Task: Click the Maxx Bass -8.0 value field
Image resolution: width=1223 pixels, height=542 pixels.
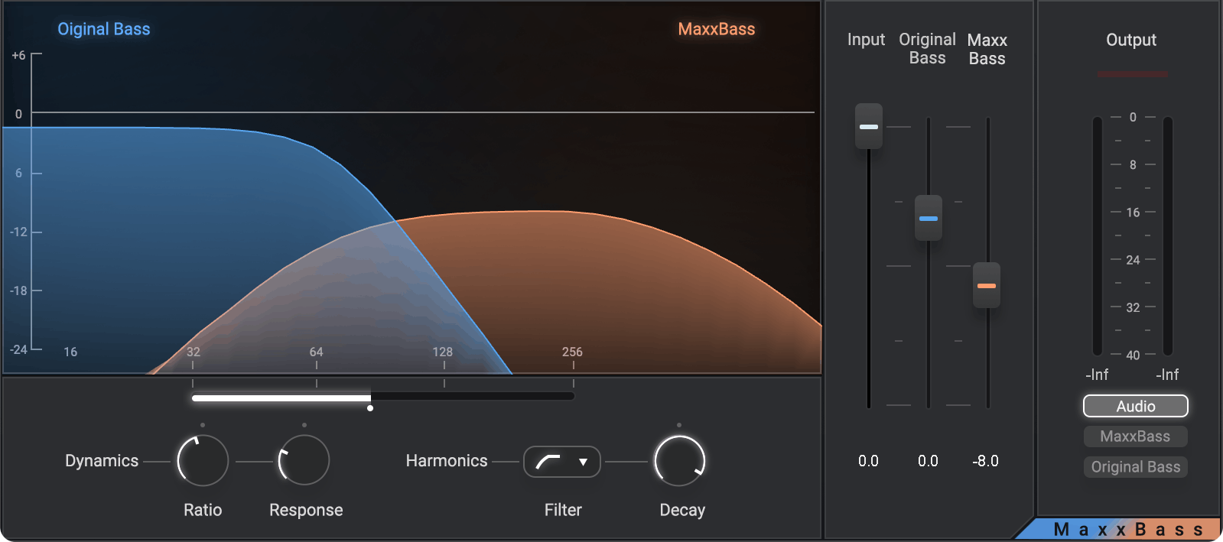Action: [985, 461]
